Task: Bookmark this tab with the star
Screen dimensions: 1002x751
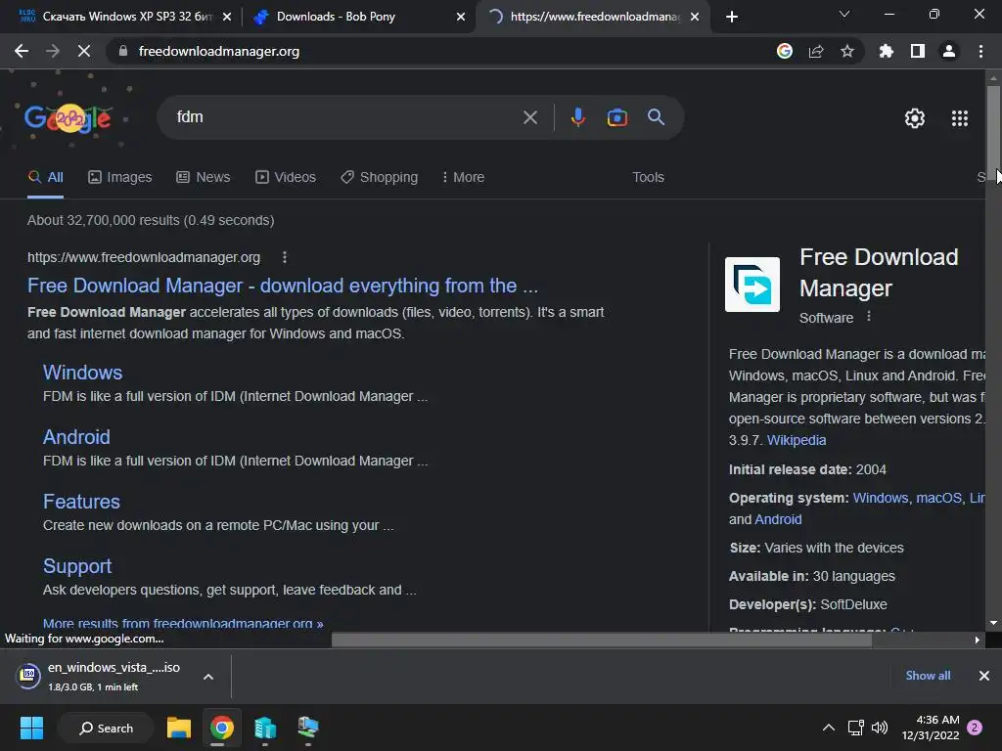Action: [846, 51]
